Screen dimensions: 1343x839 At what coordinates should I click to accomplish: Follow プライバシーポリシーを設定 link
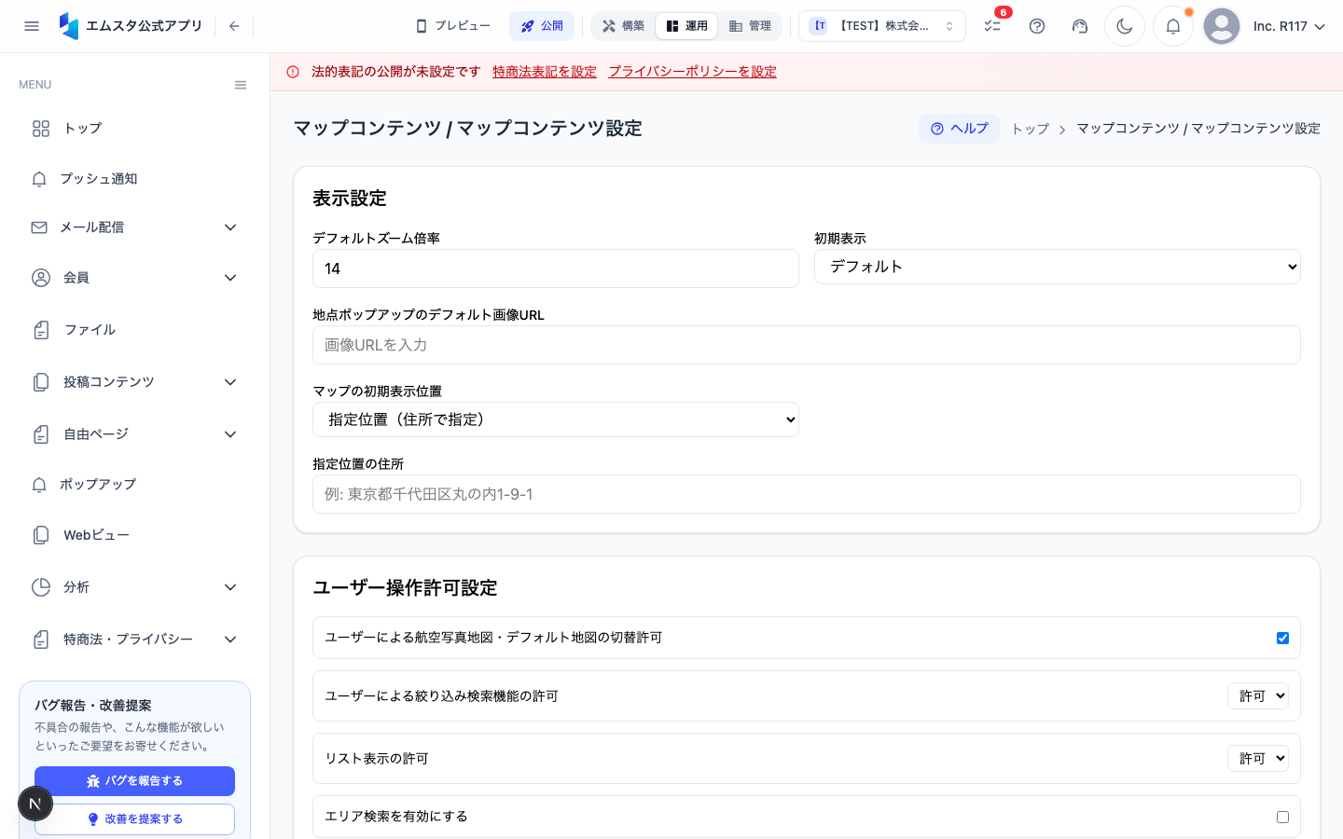tap(692, 72)
